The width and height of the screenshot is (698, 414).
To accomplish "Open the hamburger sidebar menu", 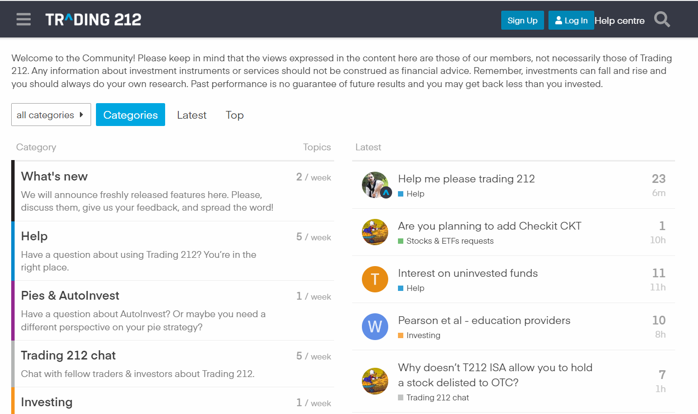I will coord(23,19).
